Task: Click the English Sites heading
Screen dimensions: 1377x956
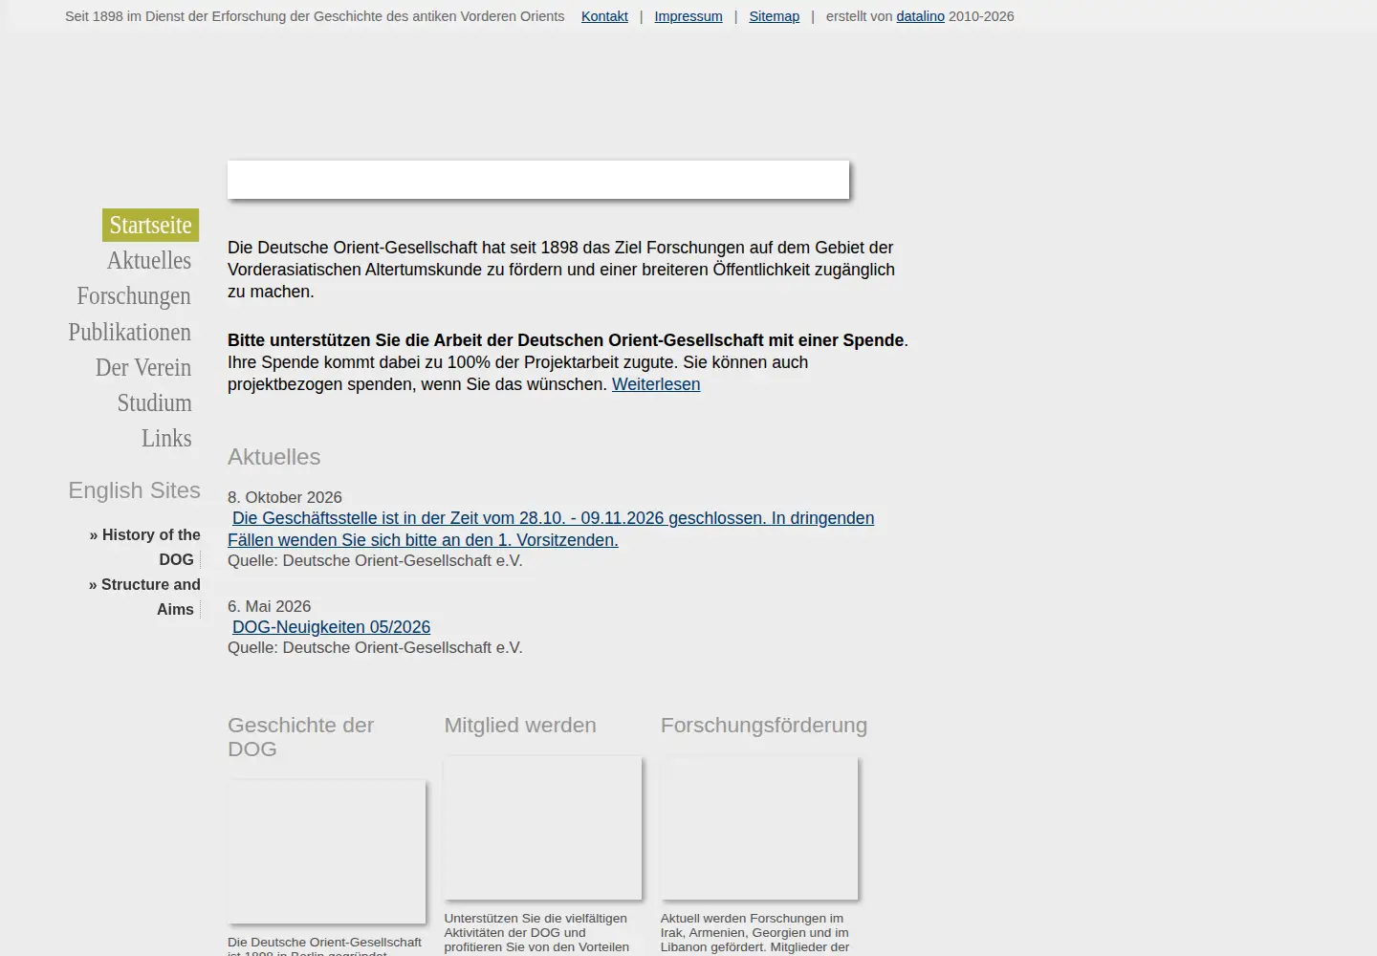Action: pos(134,490)
